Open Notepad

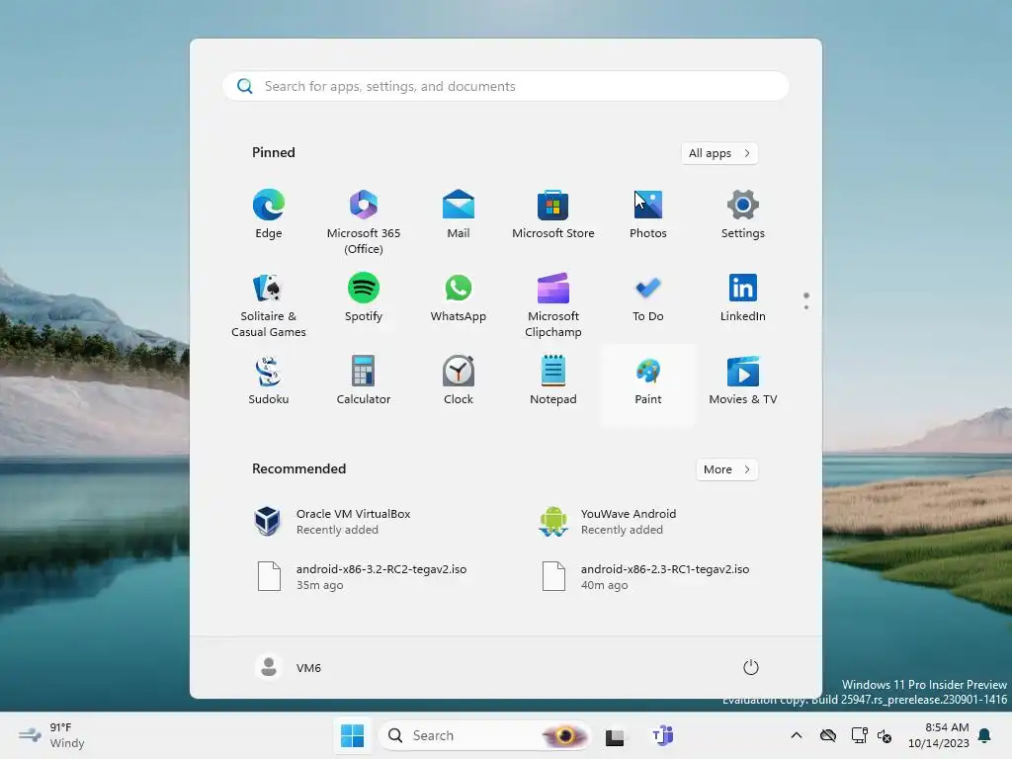(553, 380)
